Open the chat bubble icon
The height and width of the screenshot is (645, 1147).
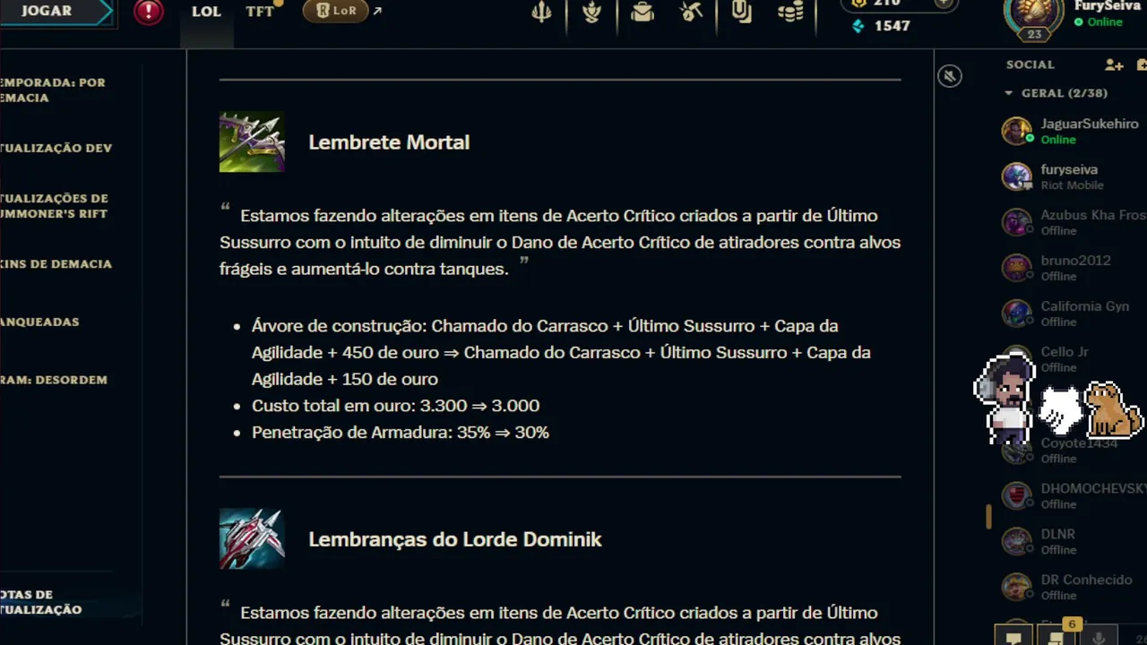click(x=1013, y=638)
